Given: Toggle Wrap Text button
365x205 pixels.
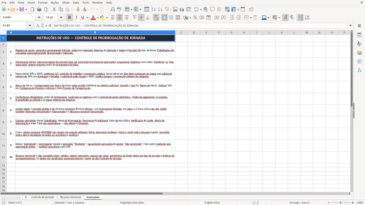Looking at the screenshot, I should (x=156, y=18).
